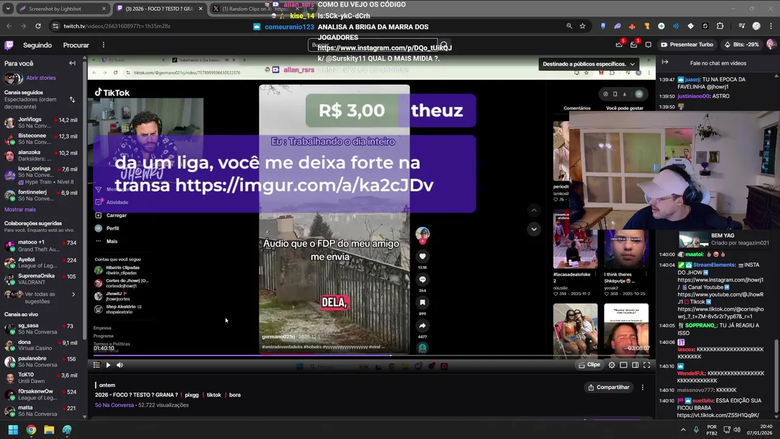
Task: Open Abrir stories link
Action: pyautogui.click(x=41, y=78)
